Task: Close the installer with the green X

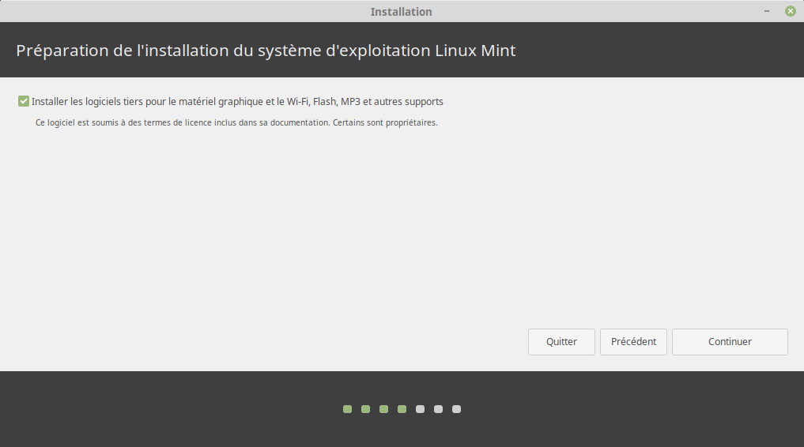Action: click(x=790, y=11)
